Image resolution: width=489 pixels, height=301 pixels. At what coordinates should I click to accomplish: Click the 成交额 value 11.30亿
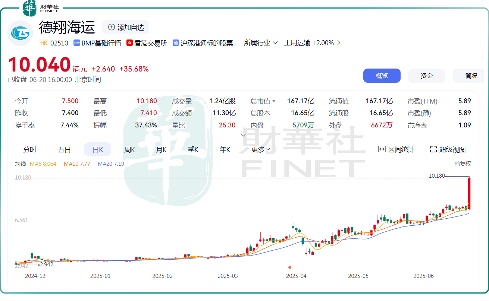tap(224, 113)
